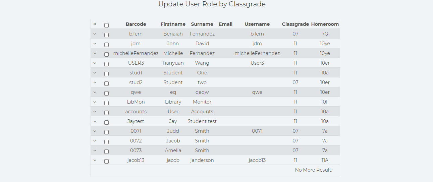Expand the USER3 row chevron
Image resolution: width=433 pixels, height=182 pixels.
[95, 63]
